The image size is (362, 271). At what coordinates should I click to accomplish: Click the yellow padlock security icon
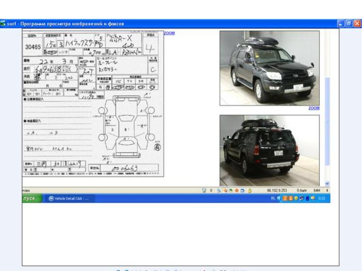[x=250, y=191]
